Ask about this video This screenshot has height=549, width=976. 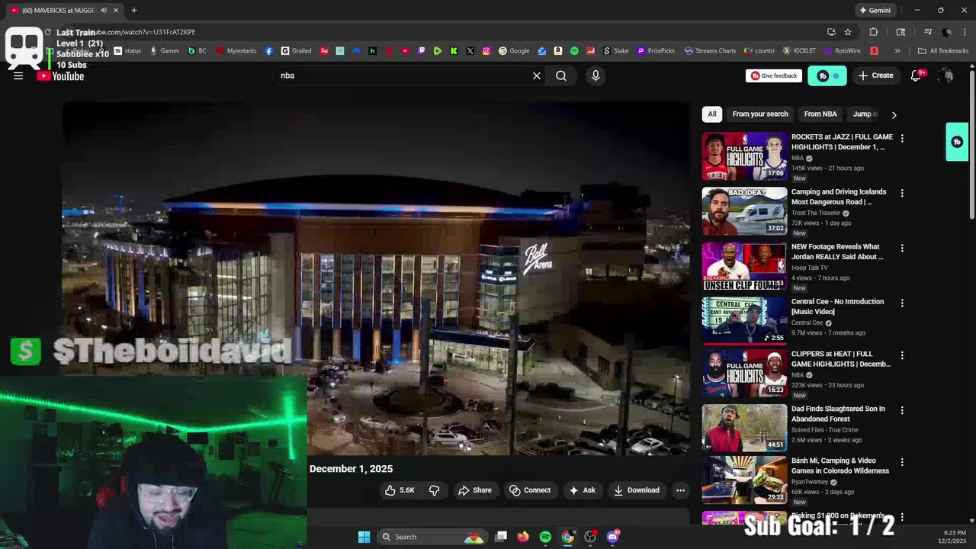click(582, 490)
